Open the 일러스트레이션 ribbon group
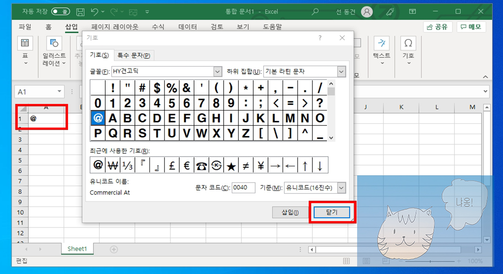503x274 pixels. coord(54,51)
